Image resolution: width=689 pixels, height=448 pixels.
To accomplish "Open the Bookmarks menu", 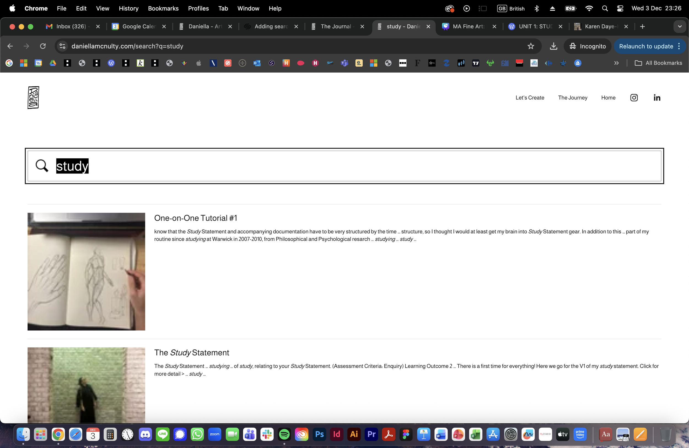I will pos(163,8).
